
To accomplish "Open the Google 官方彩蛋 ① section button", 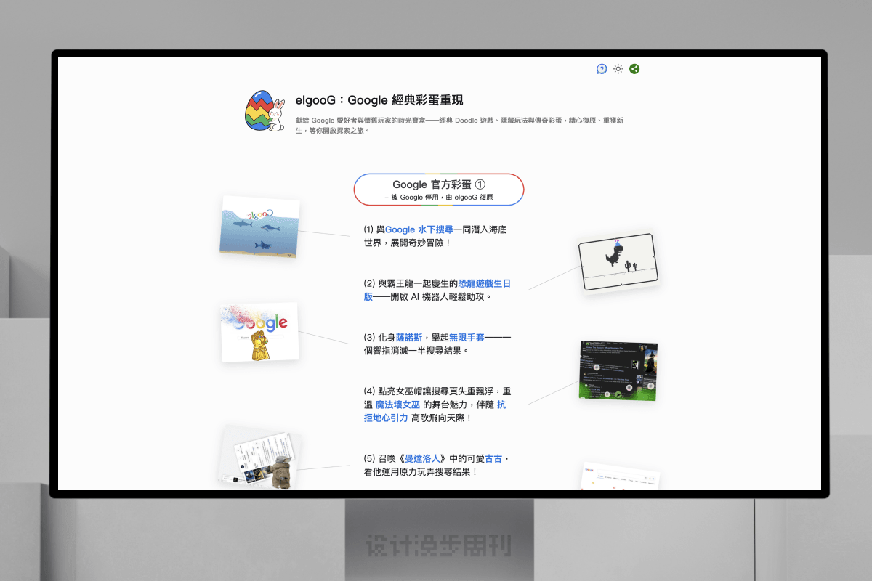I will [439, 190].
